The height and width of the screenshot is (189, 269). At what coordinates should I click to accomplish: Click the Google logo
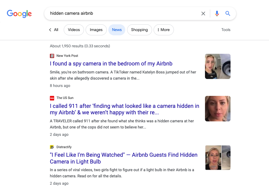click(19, 14)
